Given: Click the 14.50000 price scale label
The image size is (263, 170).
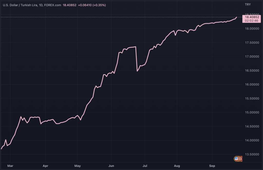Looking at the screenshot, I should click(x=252, y=126).
